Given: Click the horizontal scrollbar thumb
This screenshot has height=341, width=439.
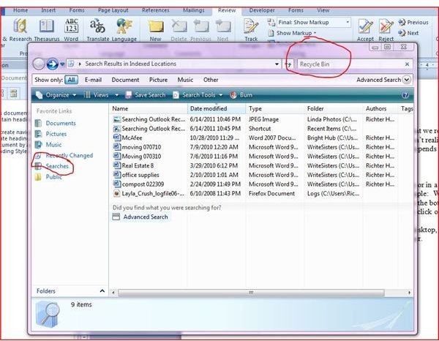Looking at the screenshot, I should coord(251,293).
